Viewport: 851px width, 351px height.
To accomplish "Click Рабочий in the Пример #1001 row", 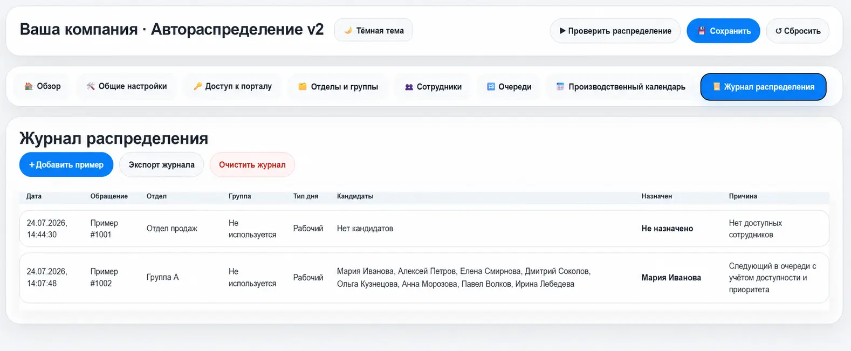I will click(x=308, y=229).
